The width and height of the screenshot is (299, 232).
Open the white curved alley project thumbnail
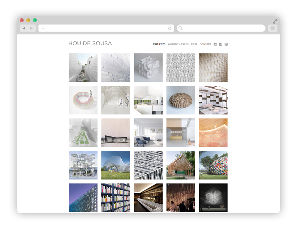coord(83,68)
